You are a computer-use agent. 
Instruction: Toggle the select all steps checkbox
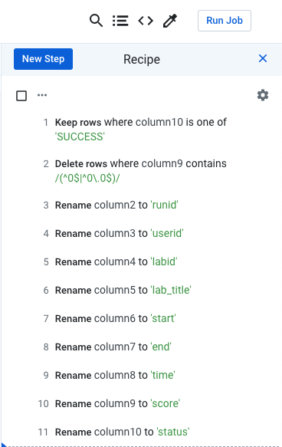tap(21, 96)
